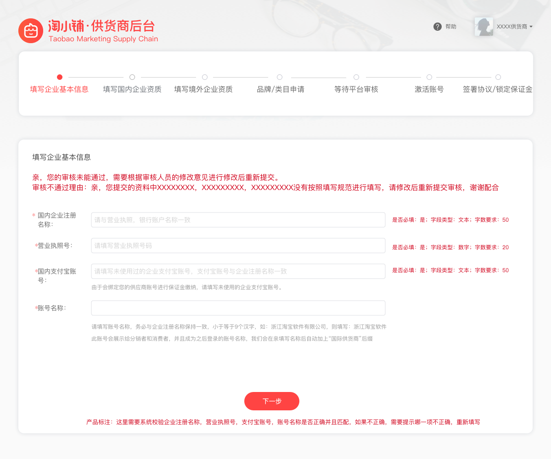551x459 pixels.
Task: Expand the XXXX供货商 account dropdown
Action: tap(514, 27)
